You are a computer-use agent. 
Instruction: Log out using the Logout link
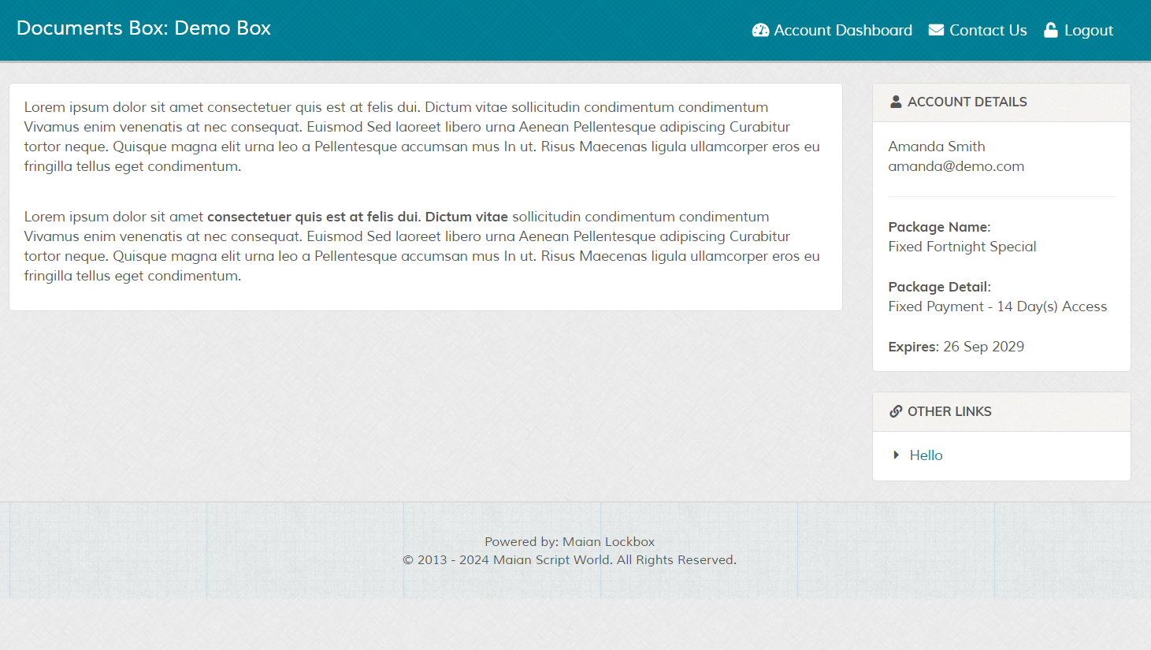coord(1088,31)
